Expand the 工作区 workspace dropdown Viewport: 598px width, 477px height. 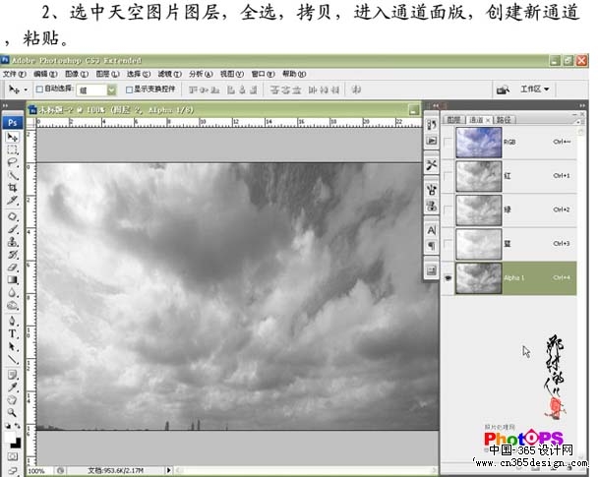(535, 89)
